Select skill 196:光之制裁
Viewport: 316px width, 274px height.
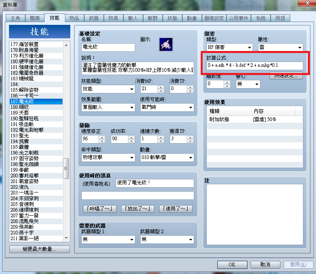tap(36, 153)
